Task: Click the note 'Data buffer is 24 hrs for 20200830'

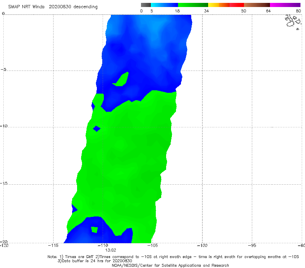Action: pos(95,261)
